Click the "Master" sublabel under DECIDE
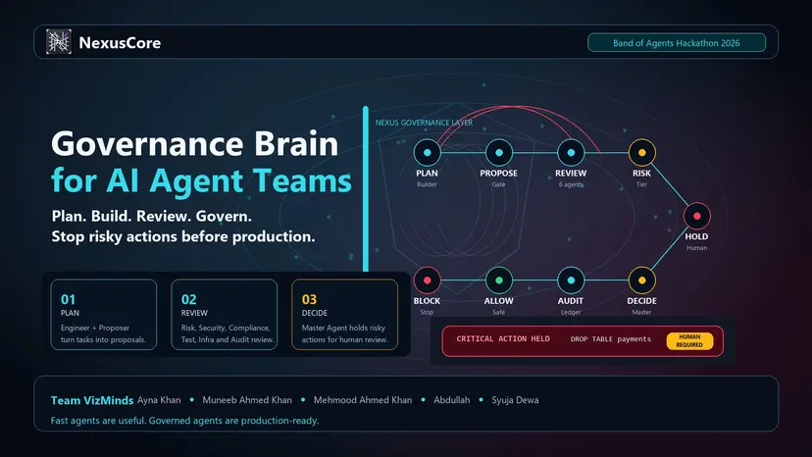The height and width of the screenshot is (457, 812). coord(641,312)
